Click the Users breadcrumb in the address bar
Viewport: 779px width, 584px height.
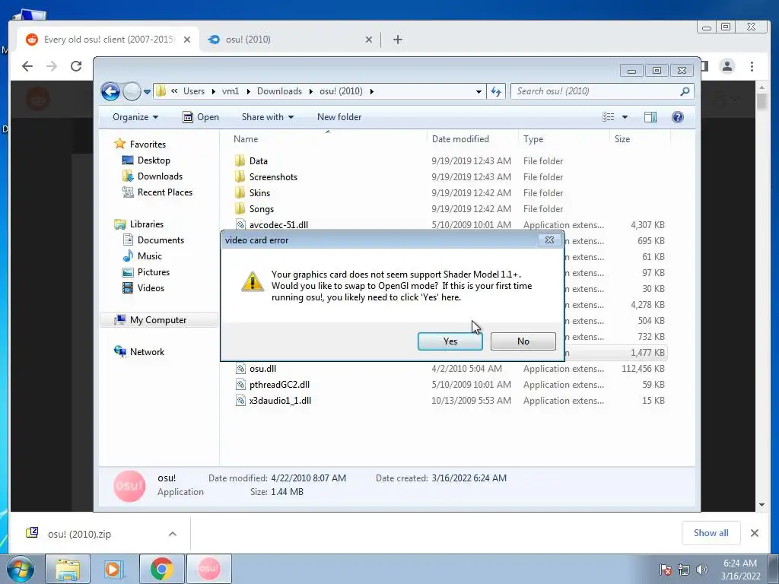pyautogui.click(x=194, y=91)
